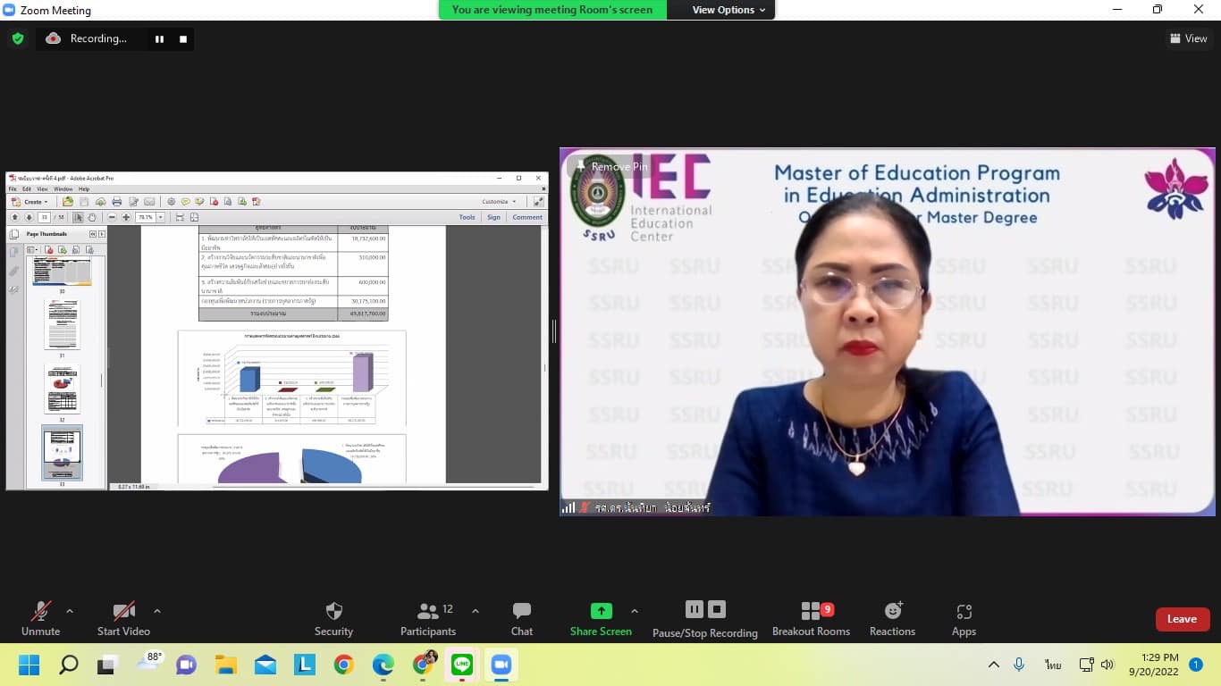Click the red Leave button

1182,619
